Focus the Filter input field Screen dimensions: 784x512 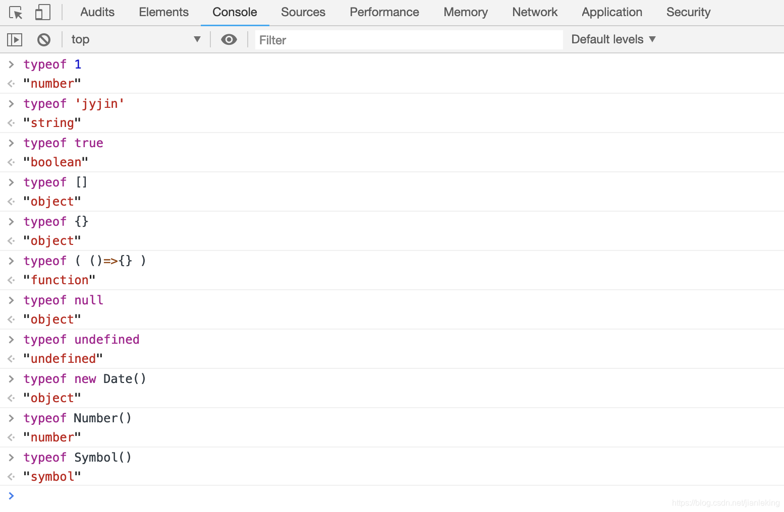[409, 40]
